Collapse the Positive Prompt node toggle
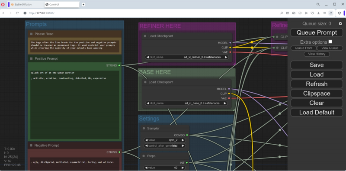 31,58
